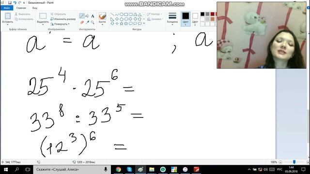Image resolution: width=310 pixels, height=174 pixels.
Task: Open the Windows Start menu
Action: (x=6, y=170)
